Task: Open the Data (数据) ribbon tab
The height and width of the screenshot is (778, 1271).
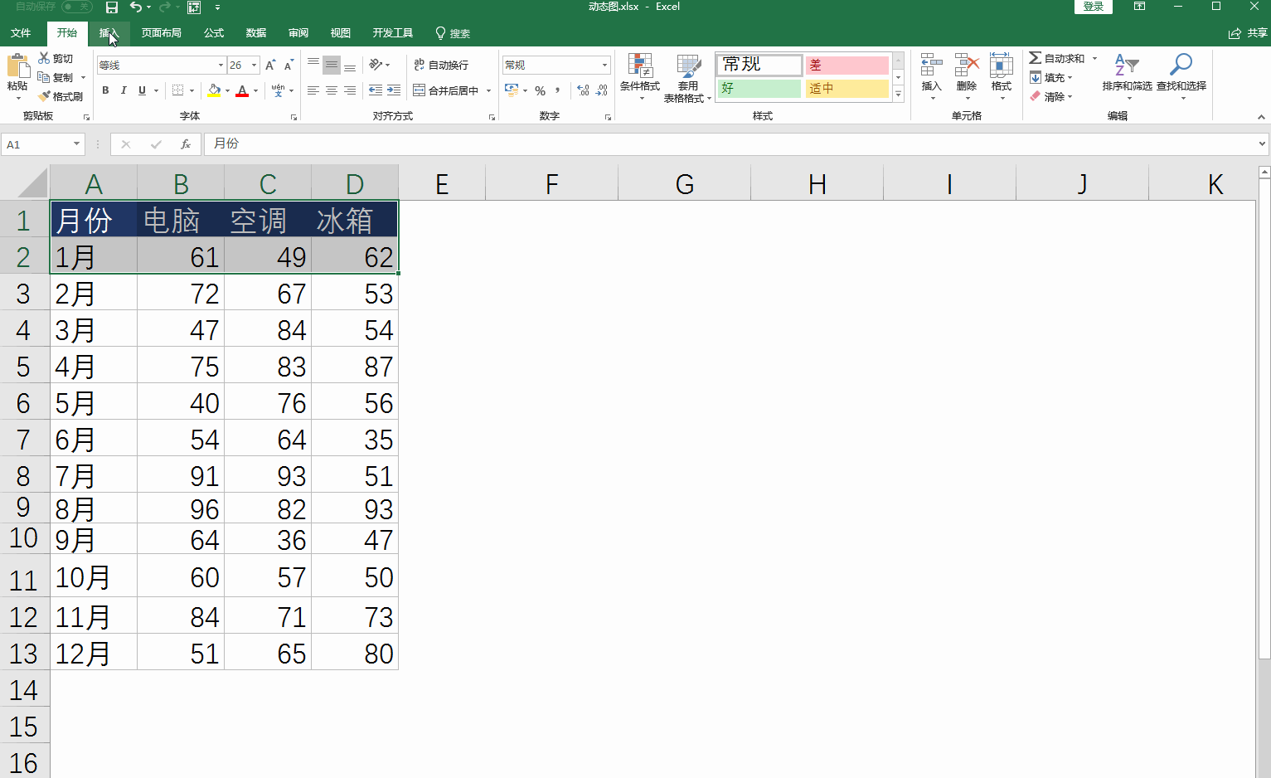Action: pos(255,33)
